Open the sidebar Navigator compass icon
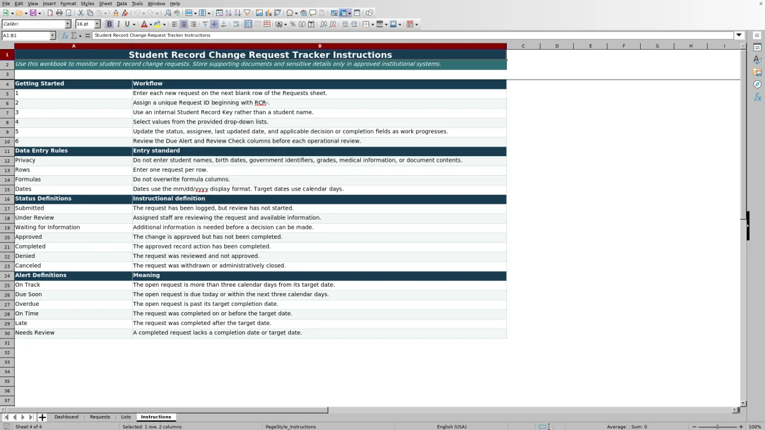Viewport: 765px width, 430px height. pos(757,84)
